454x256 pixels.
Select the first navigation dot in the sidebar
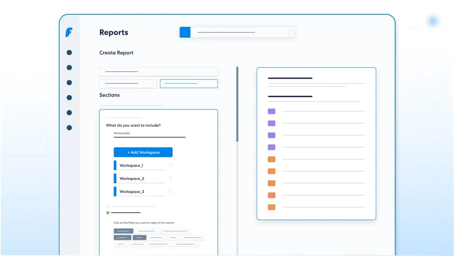(69, 52)
